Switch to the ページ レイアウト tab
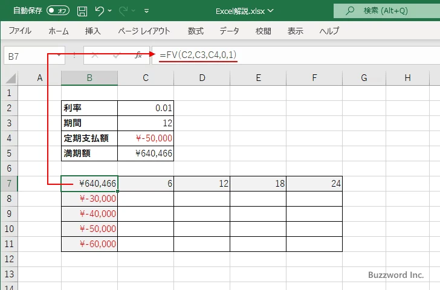 [x=144, y=31]
